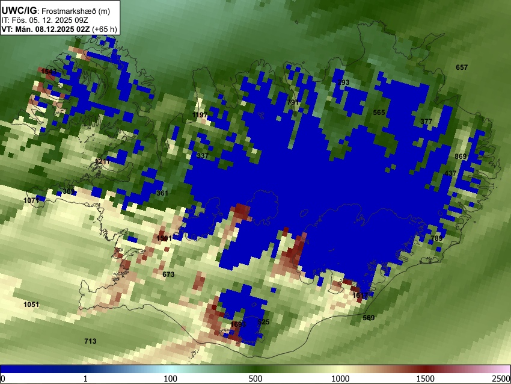Click the 1 label on the color scale
The width and height of the screenshot is (511, 384).
pos(85,379)
